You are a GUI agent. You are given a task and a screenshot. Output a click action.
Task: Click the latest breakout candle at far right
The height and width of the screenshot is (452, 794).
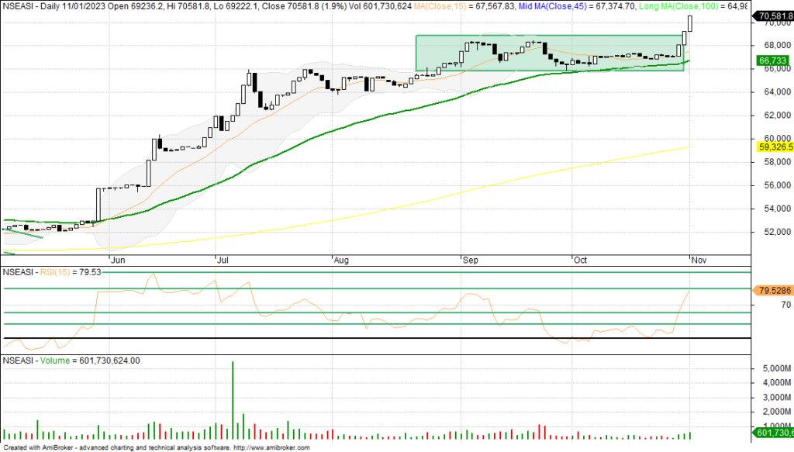[x=690, y=23]
